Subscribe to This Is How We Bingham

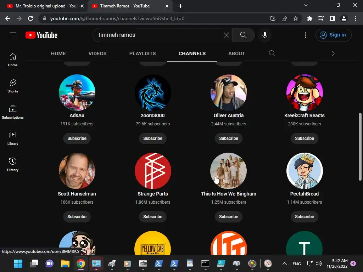point(229,216)
